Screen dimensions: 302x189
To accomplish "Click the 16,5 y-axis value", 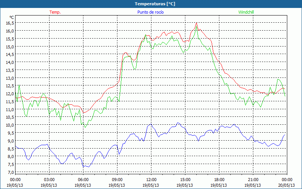I will pyautogui.click(x=10, y=23).
